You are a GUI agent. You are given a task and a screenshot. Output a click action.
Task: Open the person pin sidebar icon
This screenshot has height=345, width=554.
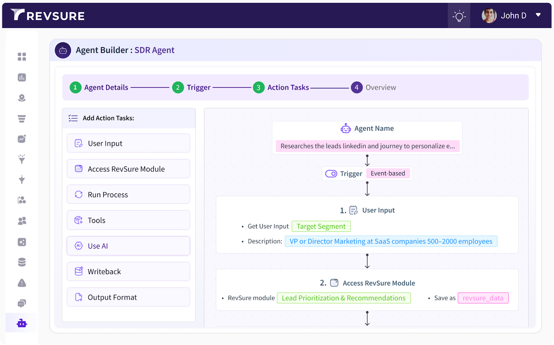pyautogui.click(x=22, y=98)
